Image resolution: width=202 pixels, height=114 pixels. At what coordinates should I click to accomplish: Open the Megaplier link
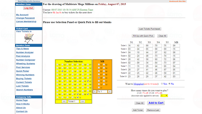point(138,84)
